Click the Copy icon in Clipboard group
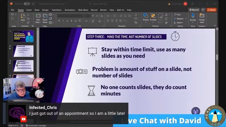226x127 pixels. click(x=28, y=18)
